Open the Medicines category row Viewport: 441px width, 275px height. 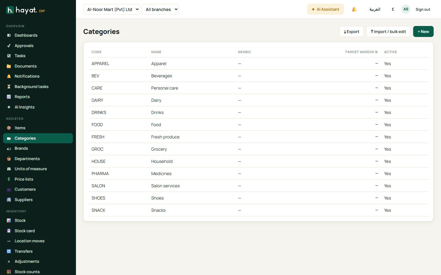258,174
